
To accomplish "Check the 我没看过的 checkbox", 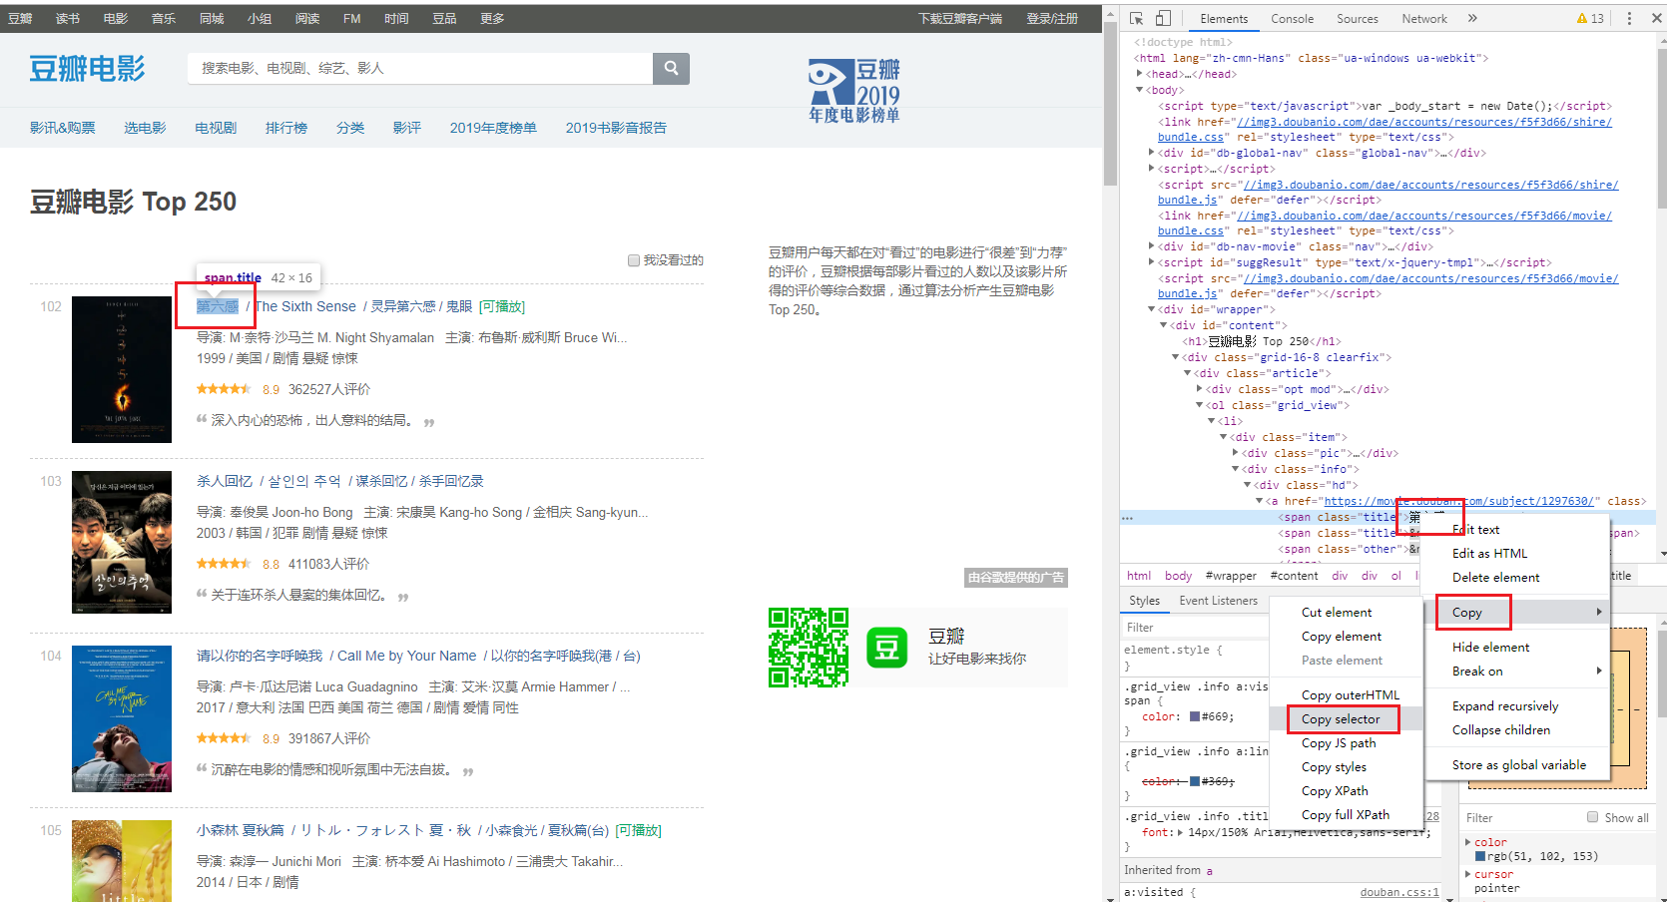I will 633,259.
